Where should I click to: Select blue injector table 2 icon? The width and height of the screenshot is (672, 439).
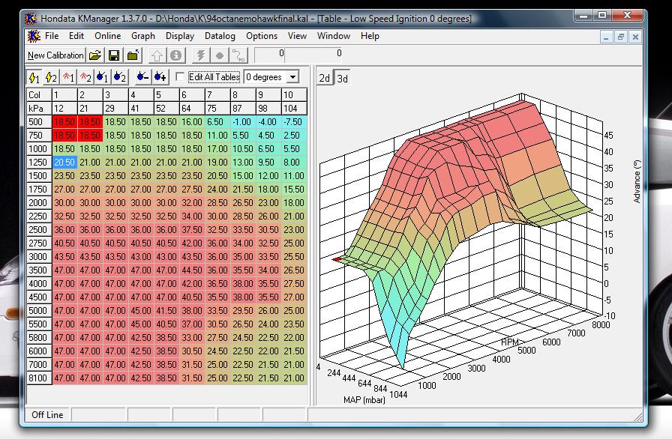120,77
